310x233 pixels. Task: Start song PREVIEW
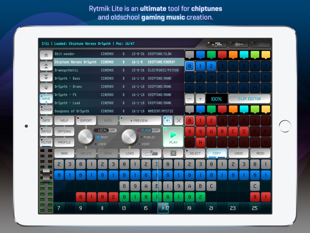141,120
